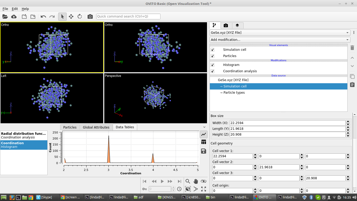The height and width of the screenshot is (201, 357).
Task: Click the zoom magnifier viewport tool
Action: tap(188, 181)
